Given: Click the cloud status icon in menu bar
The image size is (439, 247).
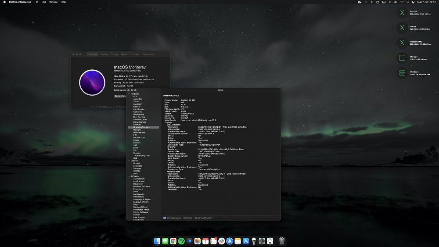Looking at the screenshot, I should click(x=360, y=2).
